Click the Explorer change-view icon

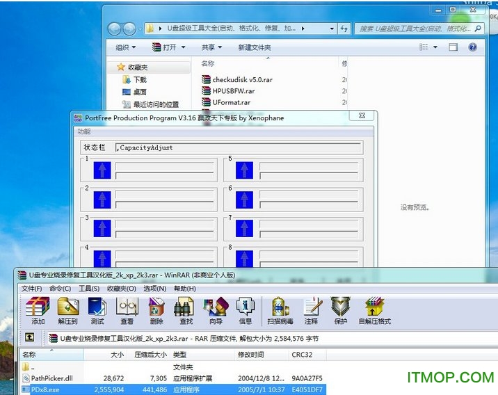424,47
